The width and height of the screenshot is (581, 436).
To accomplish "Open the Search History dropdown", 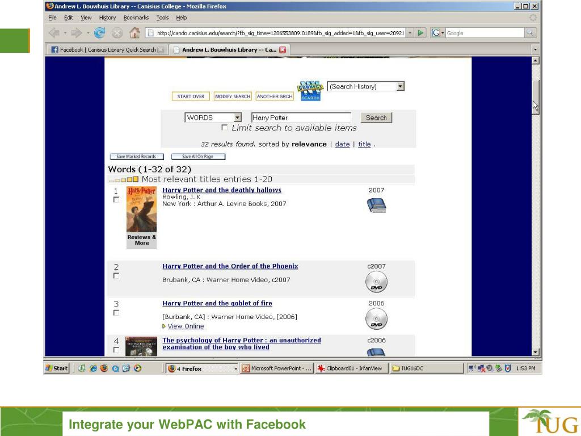I will pyautogui.click(x=366, y=86).
